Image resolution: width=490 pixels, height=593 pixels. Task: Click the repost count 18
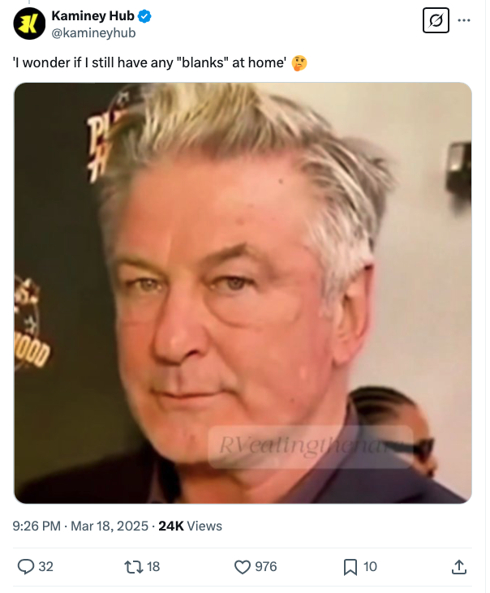(x=153, y=566)
